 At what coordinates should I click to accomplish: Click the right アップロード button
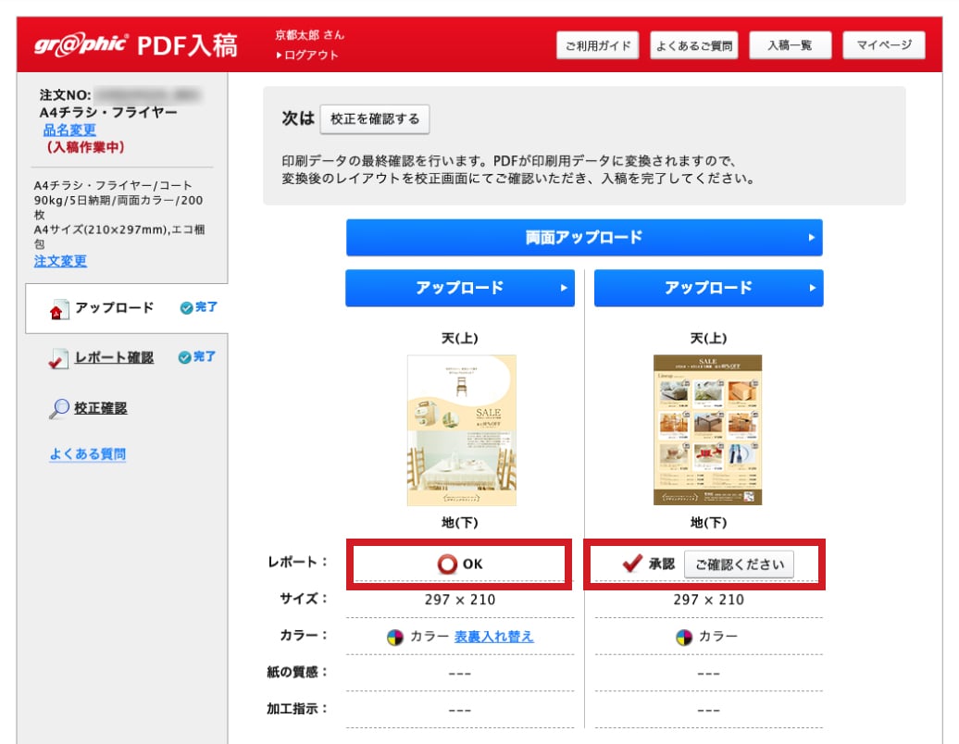click(708, 288)
